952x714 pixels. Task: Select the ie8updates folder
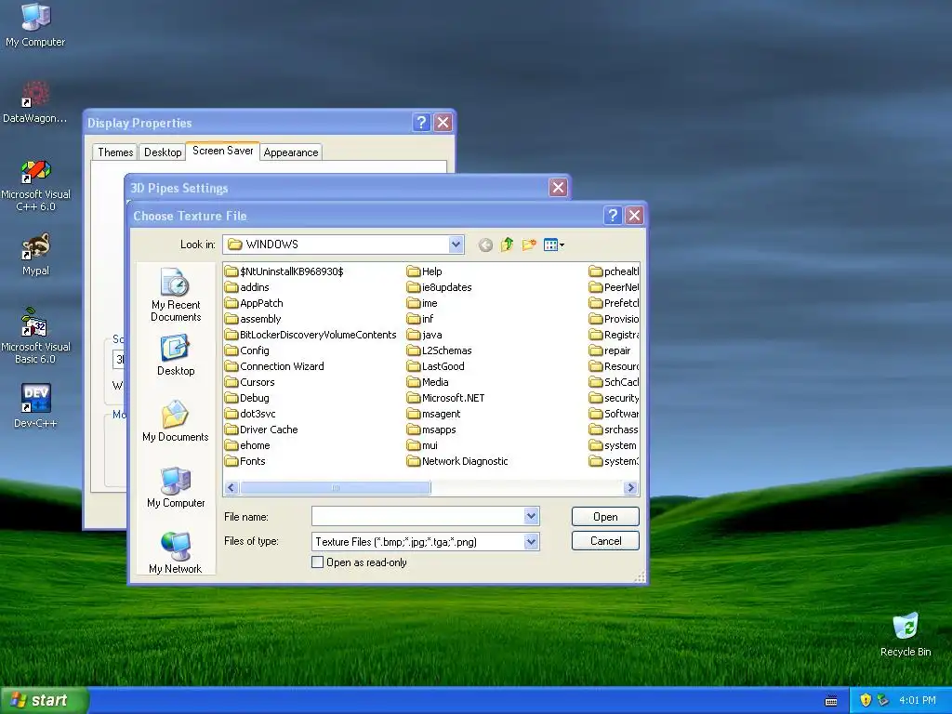tap(440, 287)
